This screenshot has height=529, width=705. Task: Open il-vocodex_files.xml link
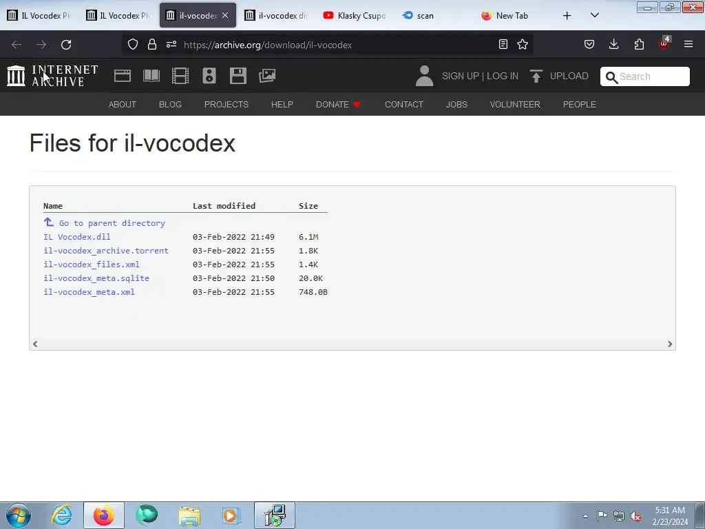tap(92, 264)
